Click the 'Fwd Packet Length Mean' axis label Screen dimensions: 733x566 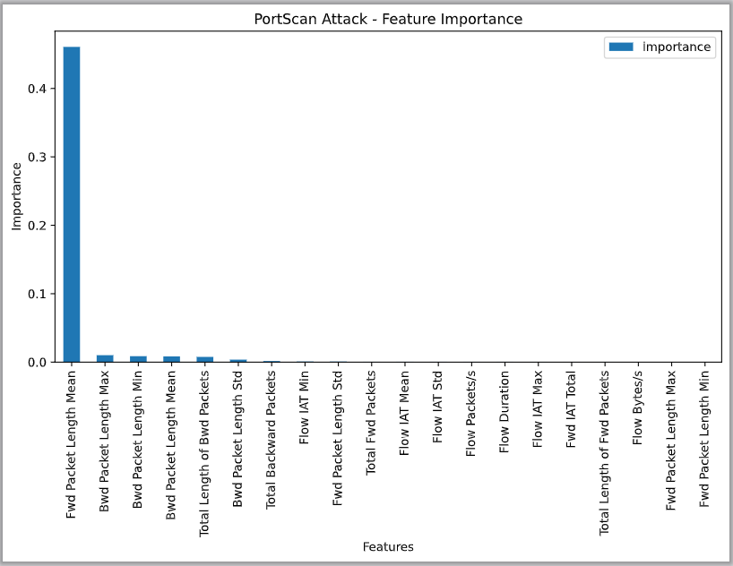click(x=71, y=444)
